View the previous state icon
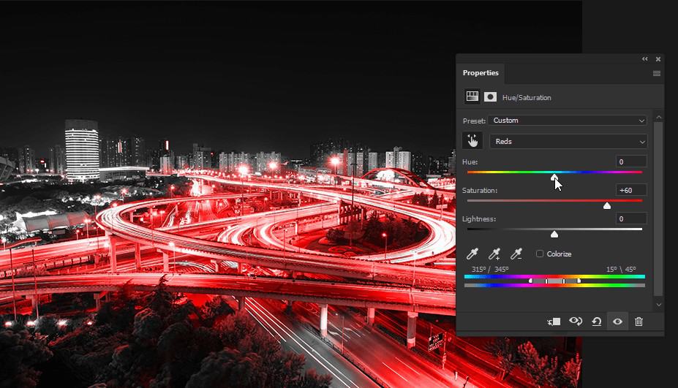This screenshot has width=678, height=388. [x=576, y=321]
